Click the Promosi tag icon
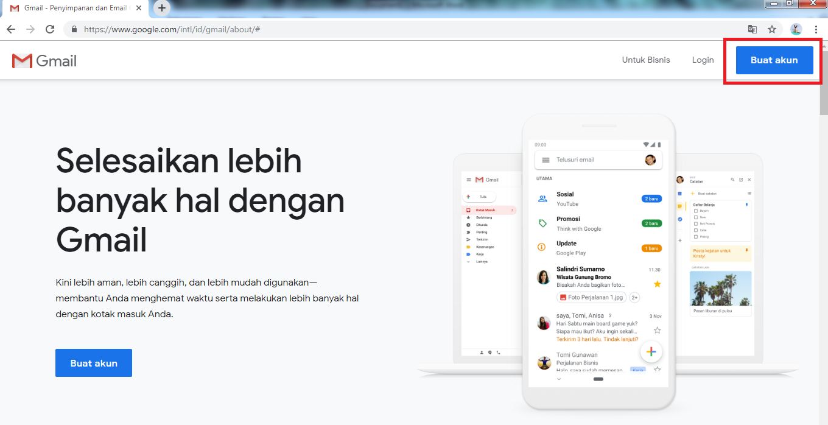 point(542,223)
